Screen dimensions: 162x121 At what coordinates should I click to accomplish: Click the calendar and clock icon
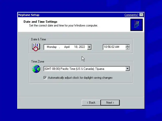(x=36, y=47)
